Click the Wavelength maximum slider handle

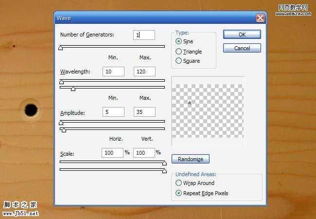click(73, 89)
